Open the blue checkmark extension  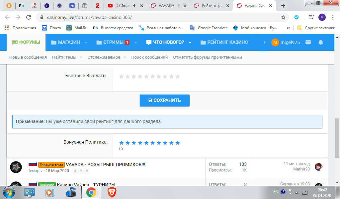(297, 17)
